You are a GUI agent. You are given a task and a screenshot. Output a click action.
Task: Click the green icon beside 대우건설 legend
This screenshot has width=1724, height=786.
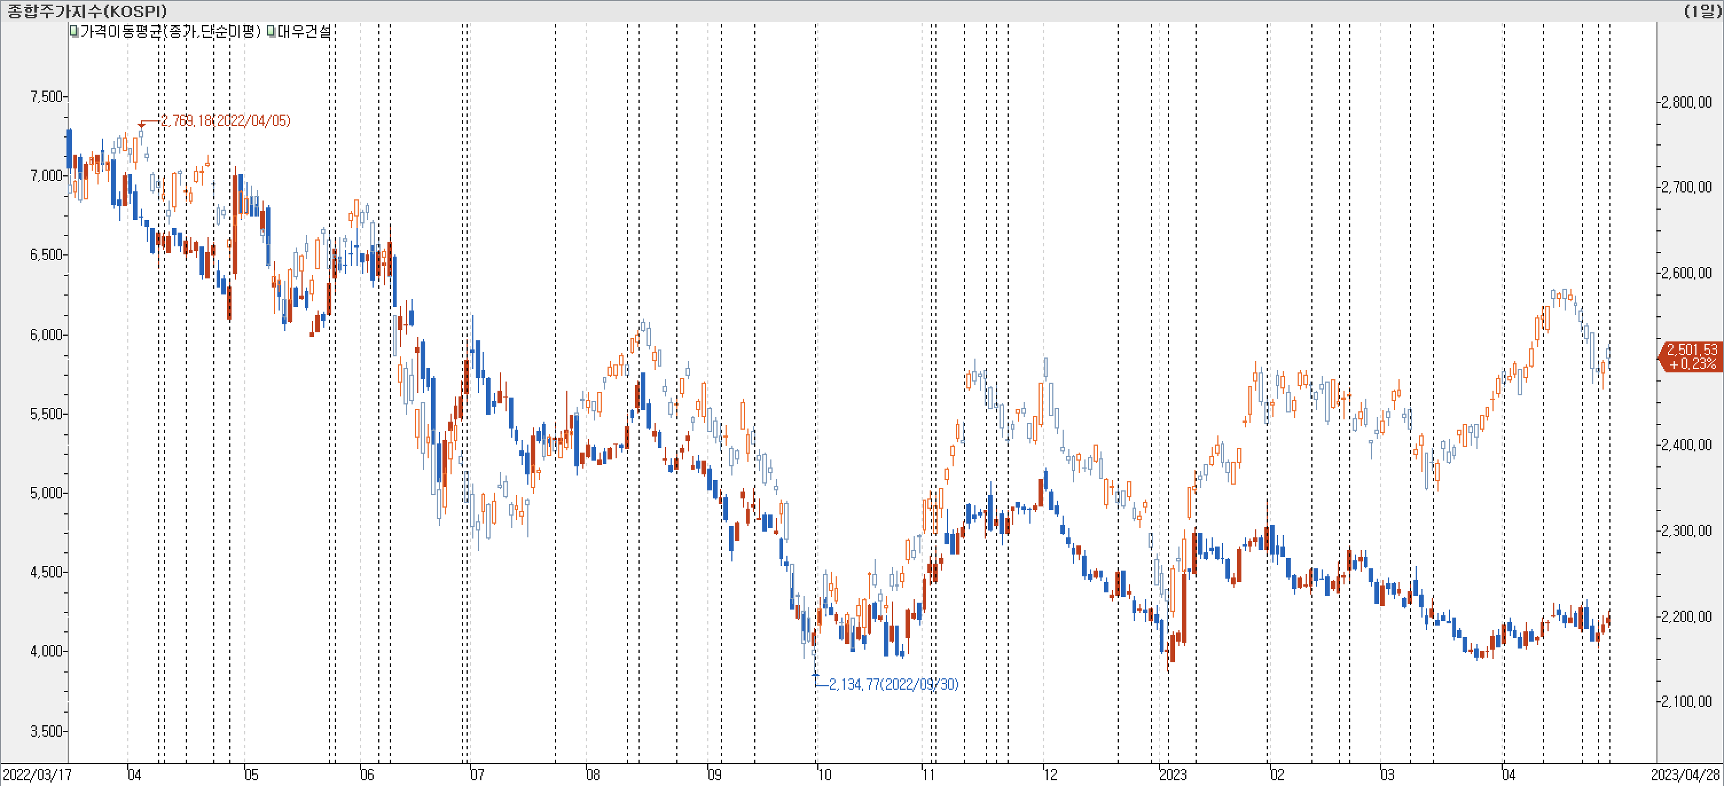click(271, 32)
